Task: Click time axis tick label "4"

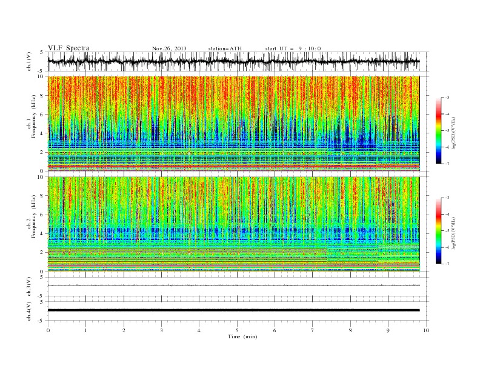Action: (199, 330)
